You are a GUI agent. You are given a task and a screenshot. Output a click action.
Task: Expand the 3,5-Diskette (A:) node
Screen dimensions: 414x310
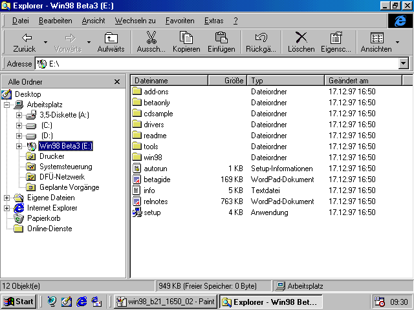(19, 115)
